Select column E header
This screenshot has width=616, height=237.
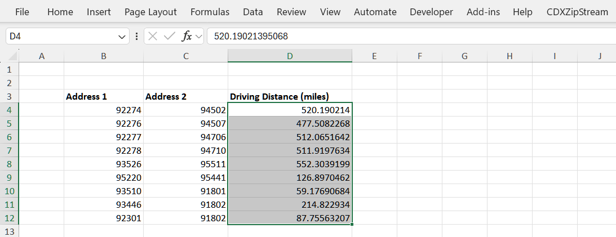[x=374, y=56]
